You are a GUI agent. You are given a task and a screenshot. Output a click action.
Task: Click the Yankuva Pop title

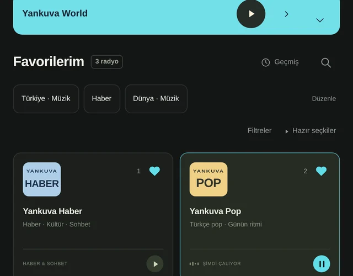click(215, 211)
